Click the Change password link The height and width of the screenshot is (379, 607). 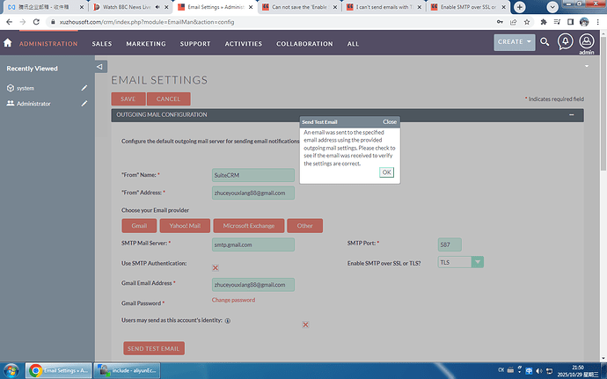tap(233, 300)
